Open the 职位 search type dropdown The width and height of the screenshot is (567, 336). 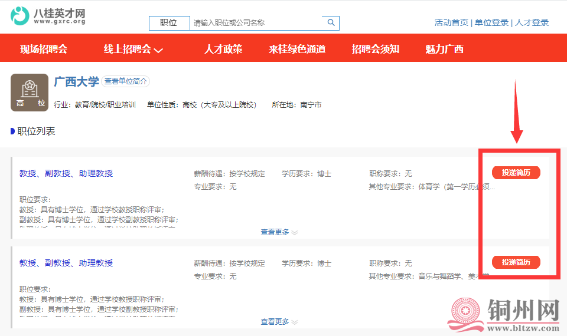169,23
